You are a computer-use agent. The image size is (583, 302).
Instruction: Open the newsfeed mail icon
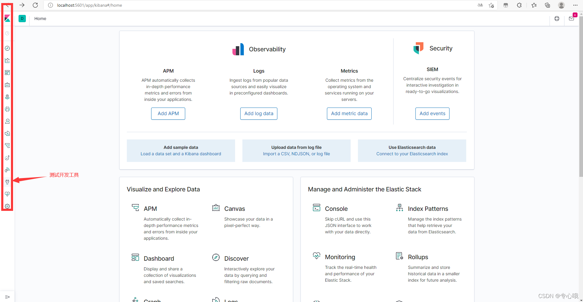click(x=571, y=19)
